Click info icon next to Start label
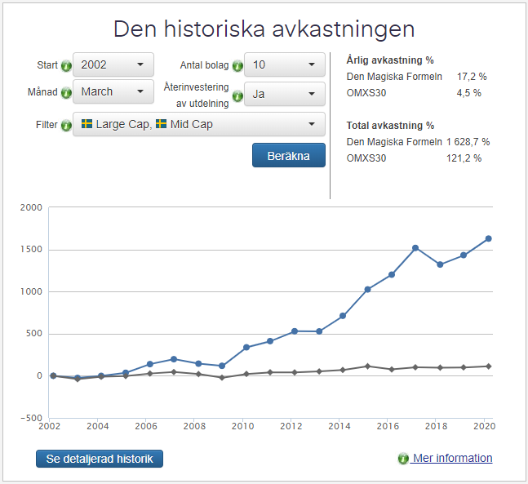528x484 pixels. click(66, 65)
